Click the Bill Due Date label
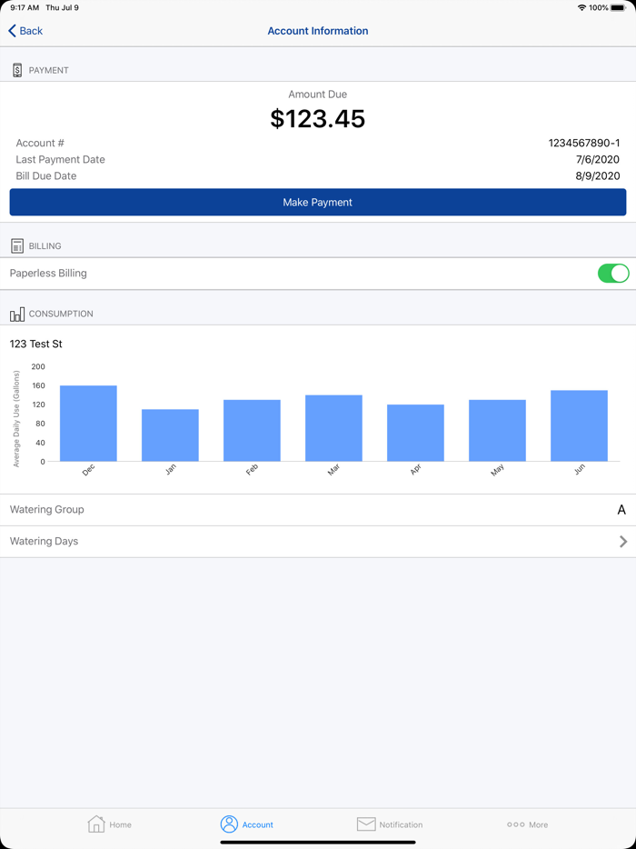636x849 pixels. tap(46, 176)
